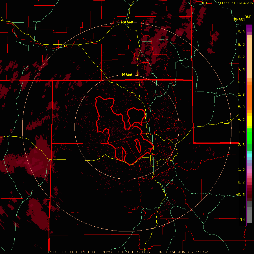Click the 2.6 scale value
This screenshot has width=254, height=254.
241,145
